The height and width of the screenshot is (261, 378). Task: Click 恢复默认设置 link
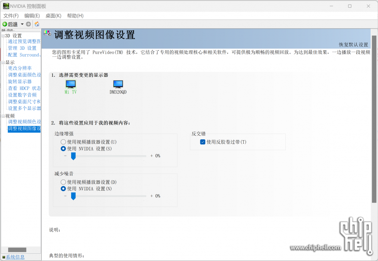click(x=353, y=45)
